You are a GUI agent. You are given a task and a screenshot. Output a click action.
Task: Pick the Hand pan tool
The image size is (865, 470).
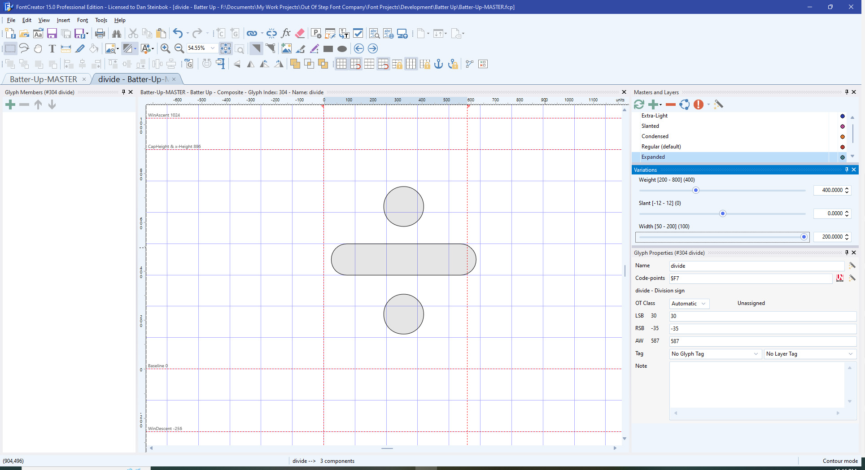tap(38, 49)
